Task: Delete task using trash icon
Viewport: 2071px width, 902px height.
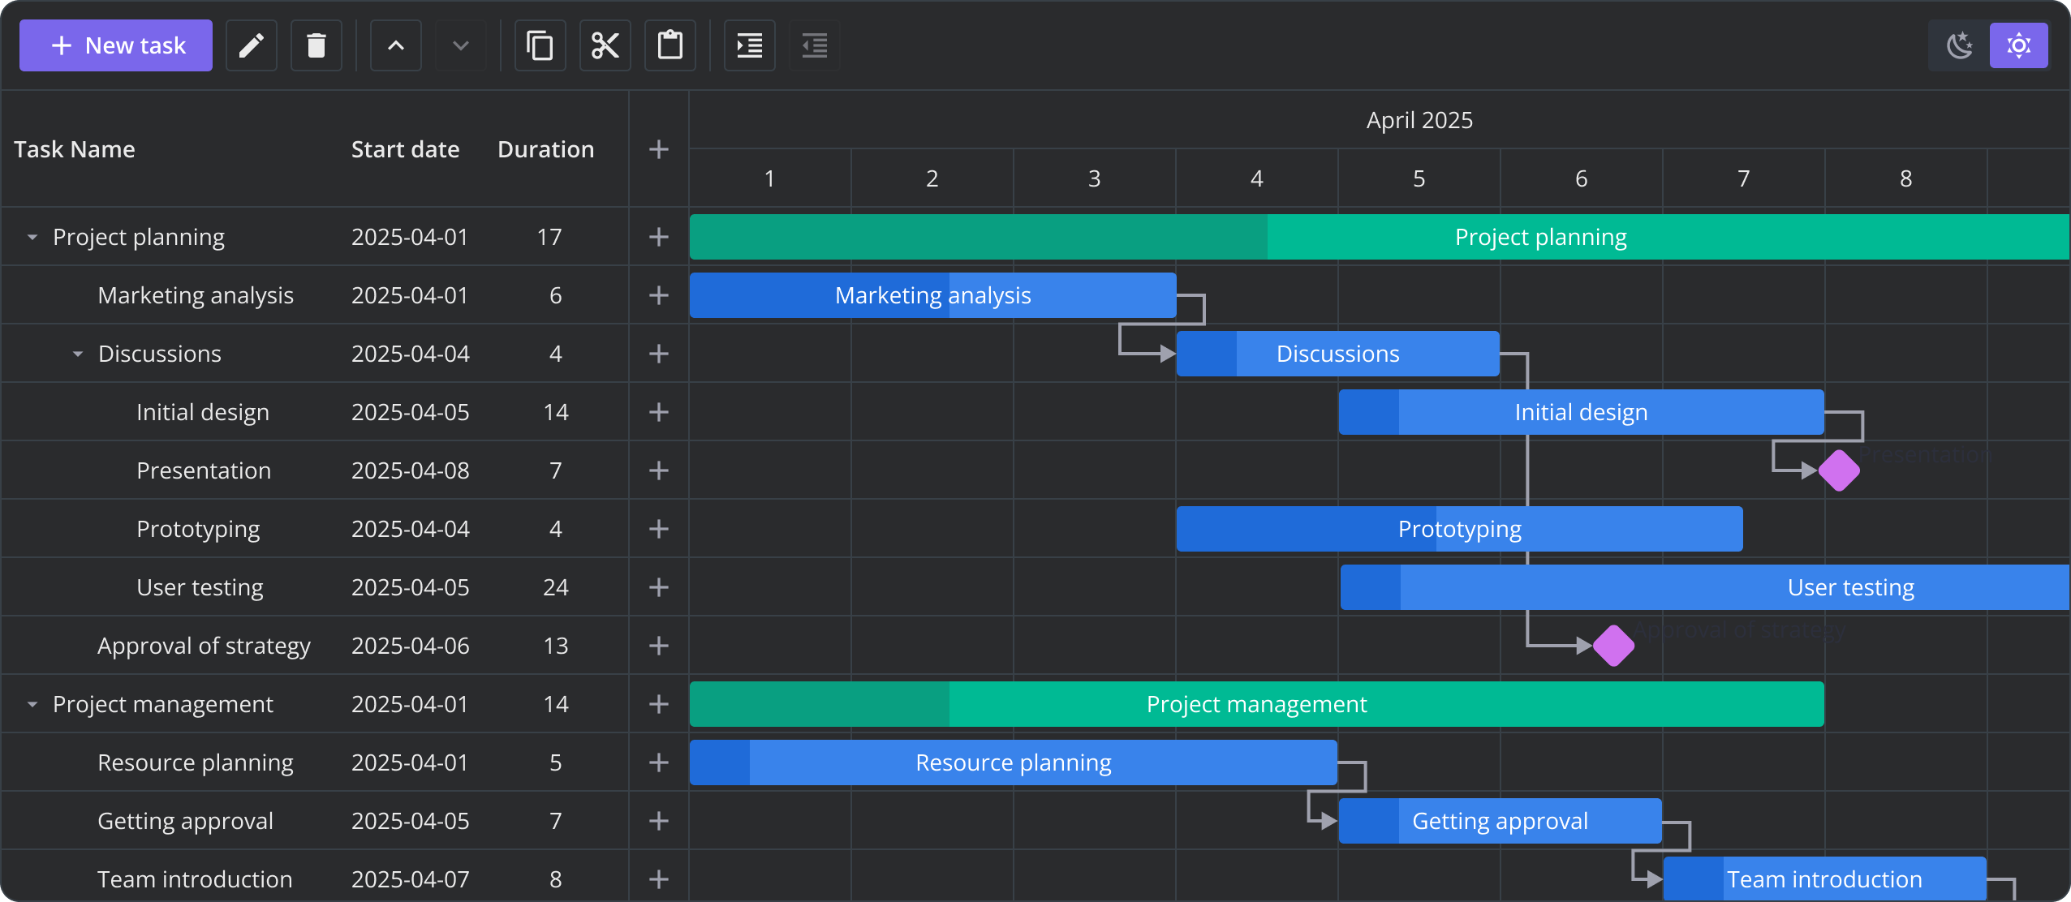Action: [x=316, y=45]
